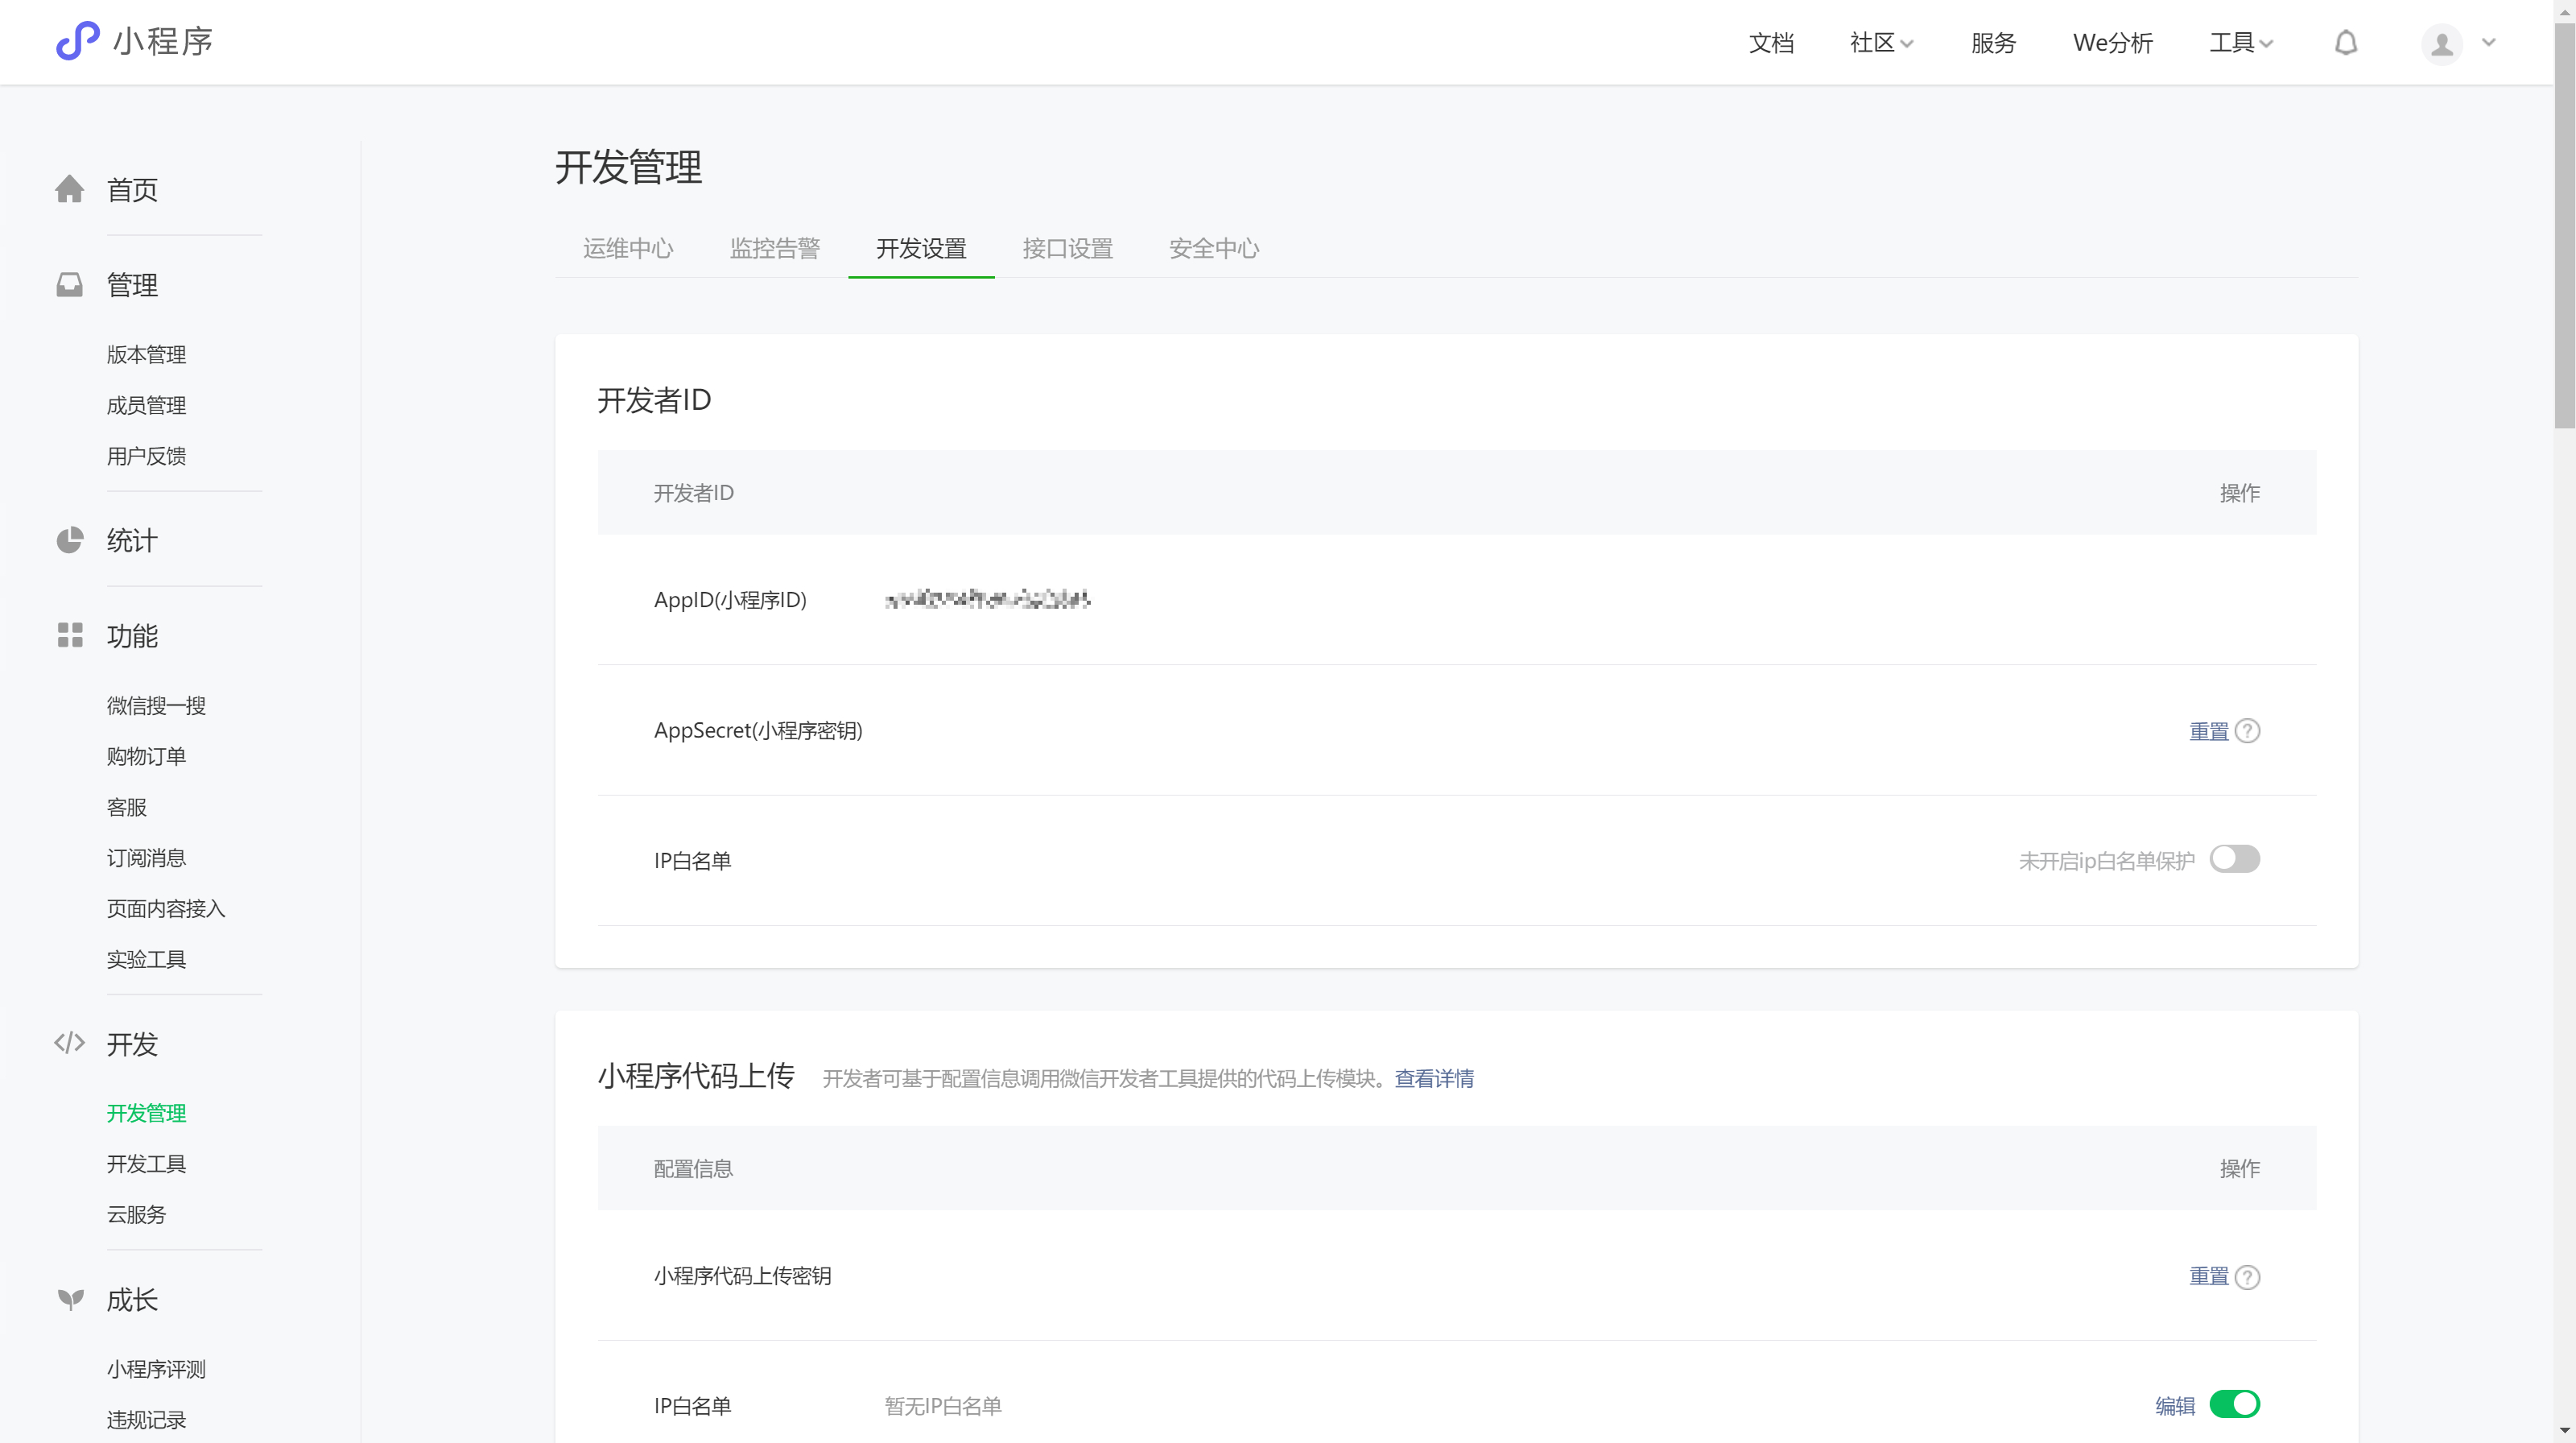Switch to the 安全中心 tab
Viewport: 2576px width, 1443px height.
point(1214,248)
